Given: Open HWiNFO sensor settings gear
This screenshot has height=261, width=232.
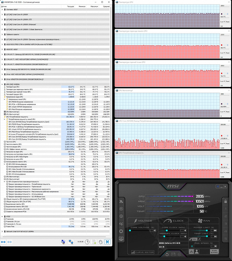Looking at the screenshot, I should tap(101, 242).
